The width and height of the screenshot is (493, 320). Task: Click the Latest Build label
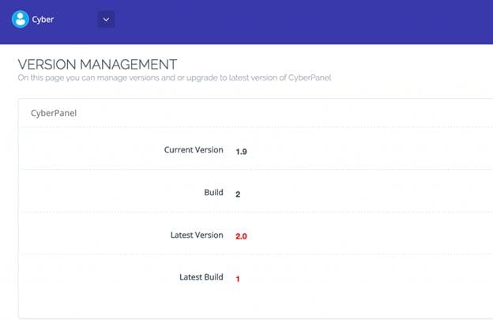coord(201,277)
